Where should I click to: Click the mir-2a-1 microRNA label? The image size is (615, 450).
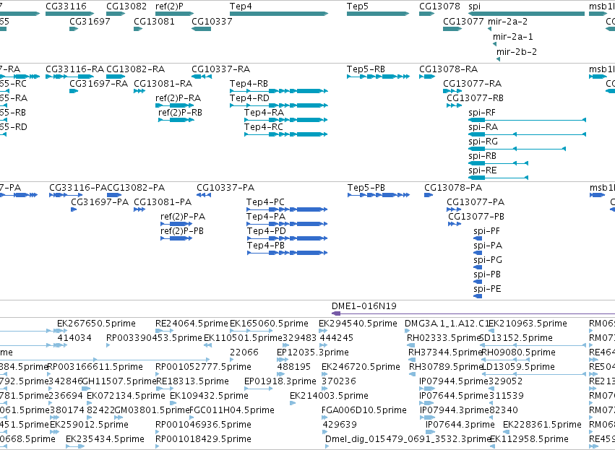pyautogui.click(x=513, y=36)
